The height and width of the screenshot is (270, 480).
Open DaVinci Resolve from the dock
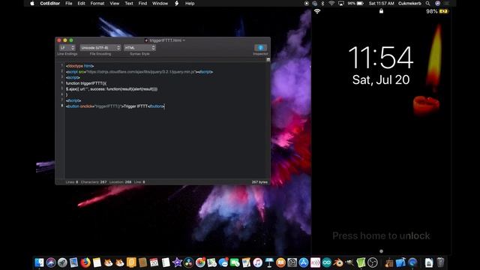pos(188,262)
